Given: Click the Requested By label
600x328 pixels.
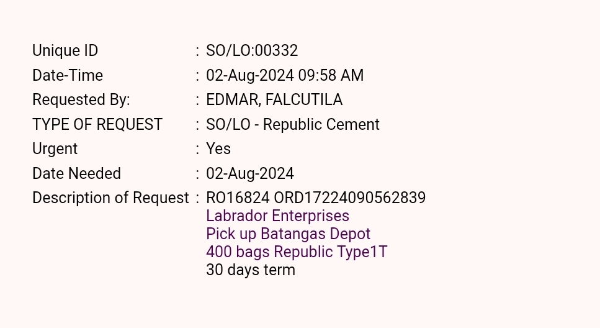Looking at the screenshot, I should (81, 100).
